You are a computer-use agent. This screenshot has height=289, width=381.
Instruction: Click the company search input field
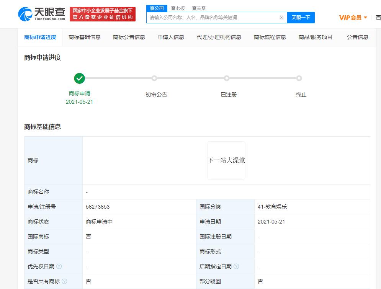point(213,18)
